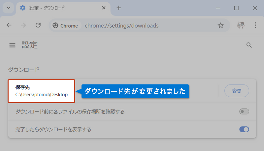Viewport: 264px width, 151px height.
Task: Open the user profile avatar
Action: (x=241, y=25)
